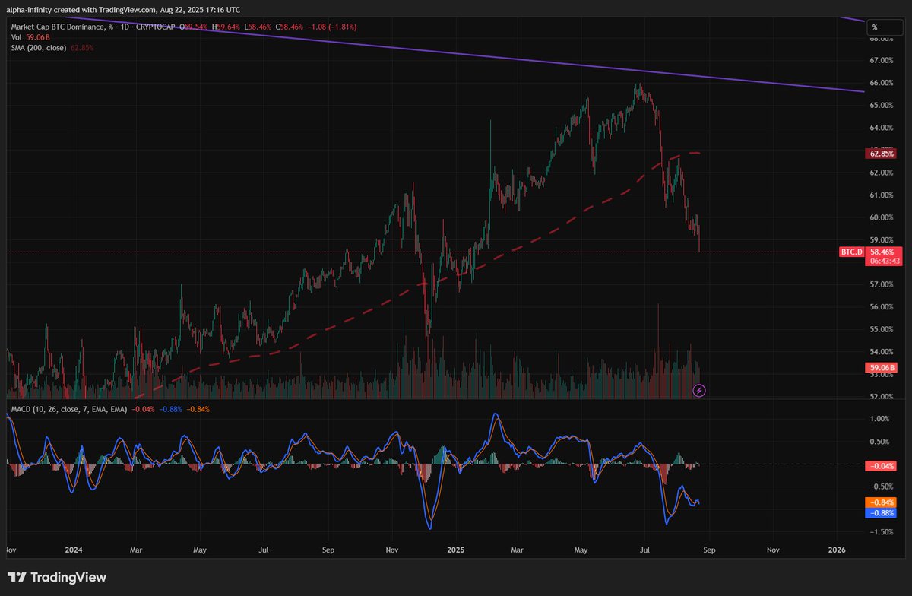The image size is (912, 596).
Task: Click the 57.00% price axis label
Action: point(882,284)
